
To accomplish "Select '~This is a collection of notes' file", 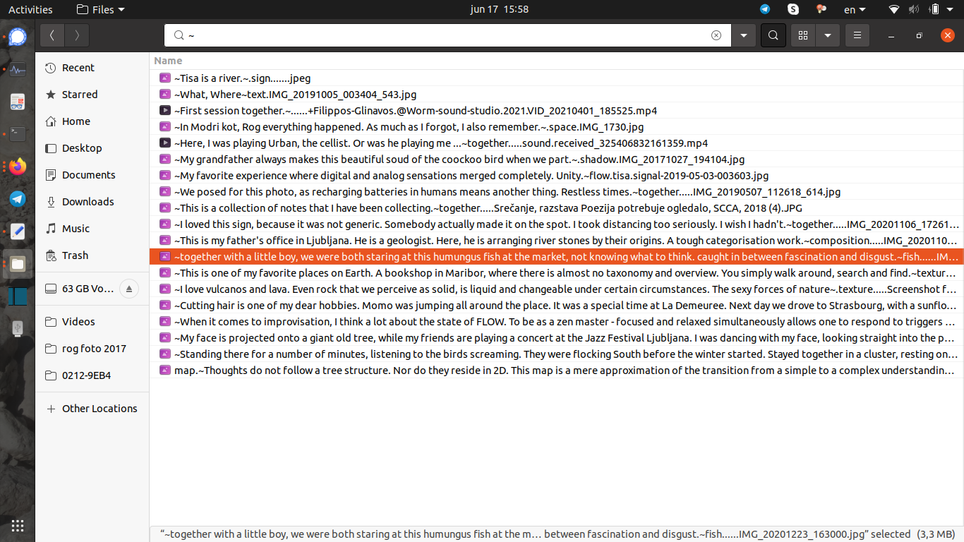I will [x=556, y=208].
